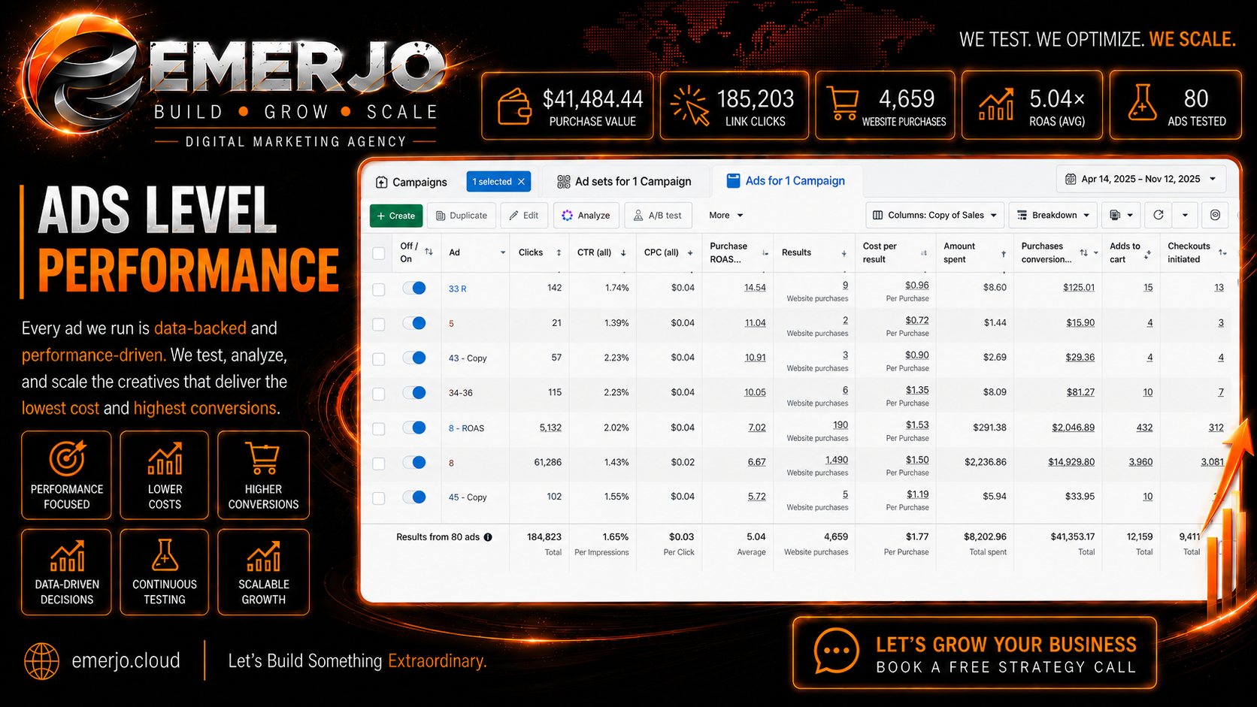Check the checkbox for the ad named 8
Viewport: 1257px width, 707px height.
tap(379, 464)
